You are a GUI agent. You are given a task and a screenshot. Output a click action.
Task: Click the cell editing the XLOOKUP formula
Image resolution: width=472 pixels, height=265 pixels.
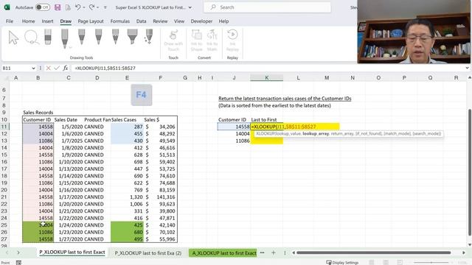coord(295,127)
